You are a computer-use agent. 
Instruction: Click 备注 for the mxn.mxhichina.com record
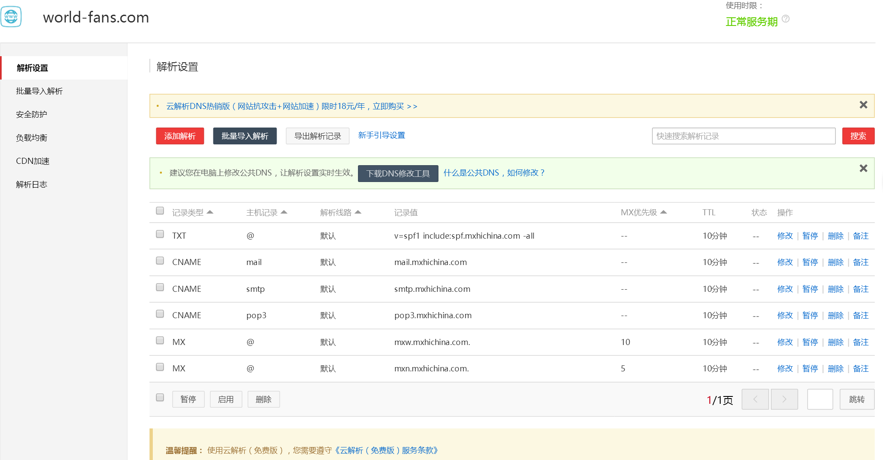point(860,369)
